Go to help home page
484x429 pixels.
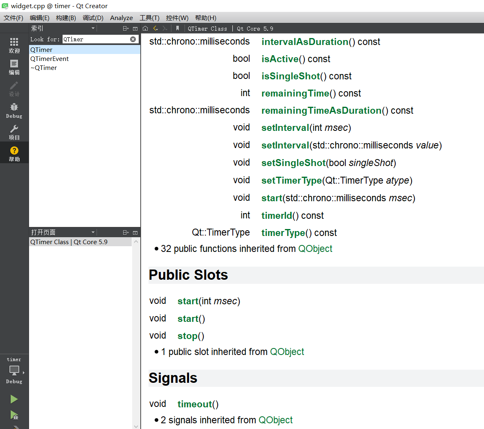(x=145, y=28)
